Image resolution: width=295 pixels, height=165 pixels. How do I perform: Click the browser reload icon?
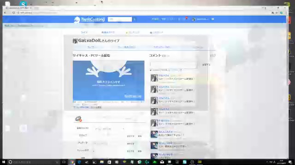pyautogui.click(x=13, y=13)
